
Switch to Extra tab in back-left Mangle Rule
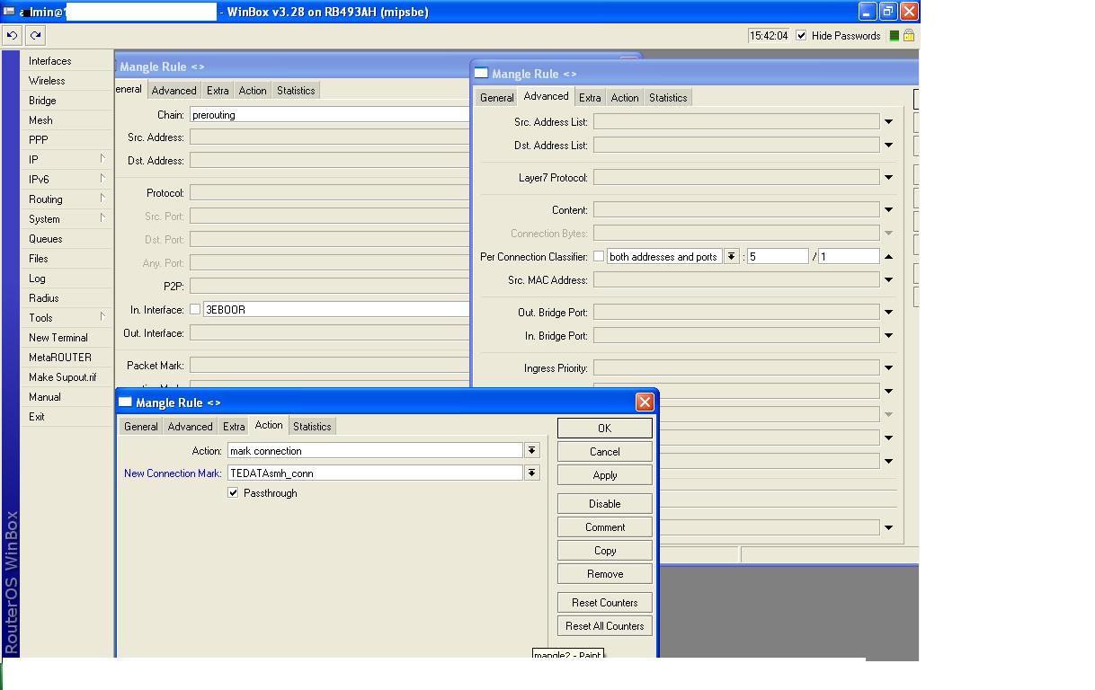click(x=218, y=91)
